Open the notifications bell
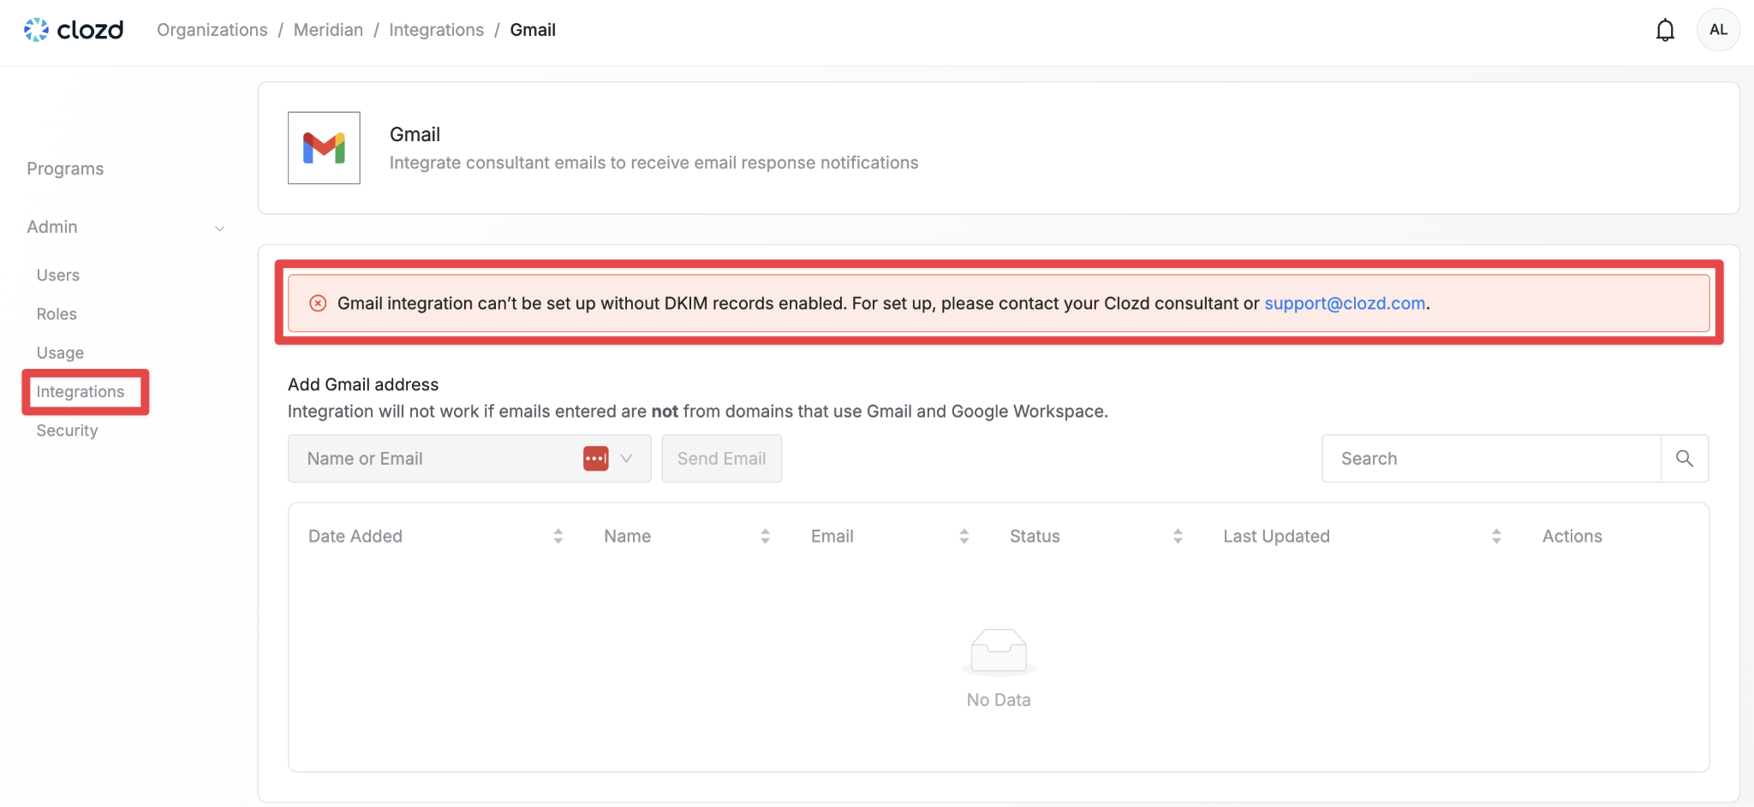 [1665, 30]
